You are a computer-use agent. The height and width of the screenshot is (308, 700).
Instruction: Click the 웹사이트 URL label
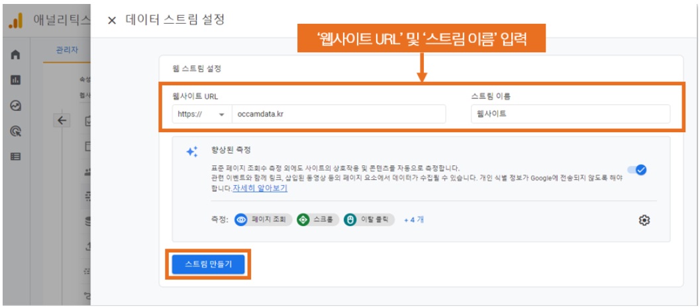[x=195, y=96]
